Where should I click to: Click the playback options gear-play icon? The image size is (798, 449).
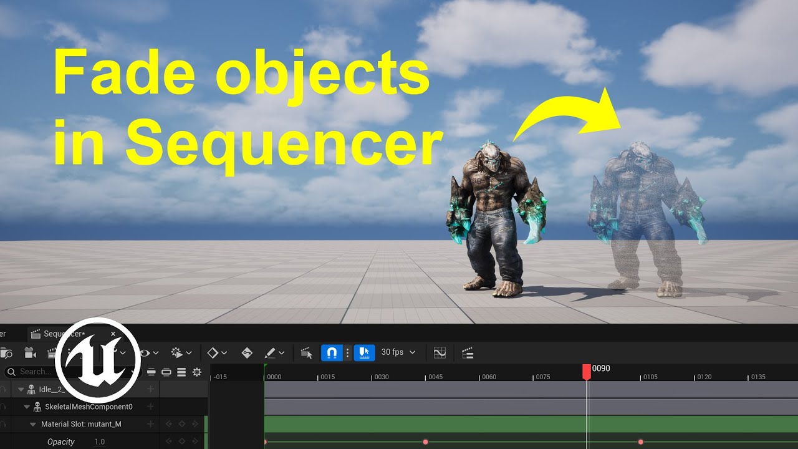[176, 353]
